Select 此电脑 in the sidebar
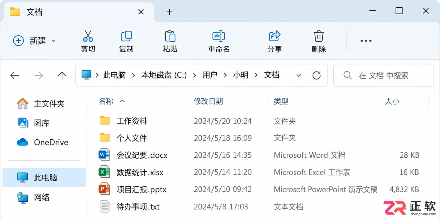 [44, 177]
